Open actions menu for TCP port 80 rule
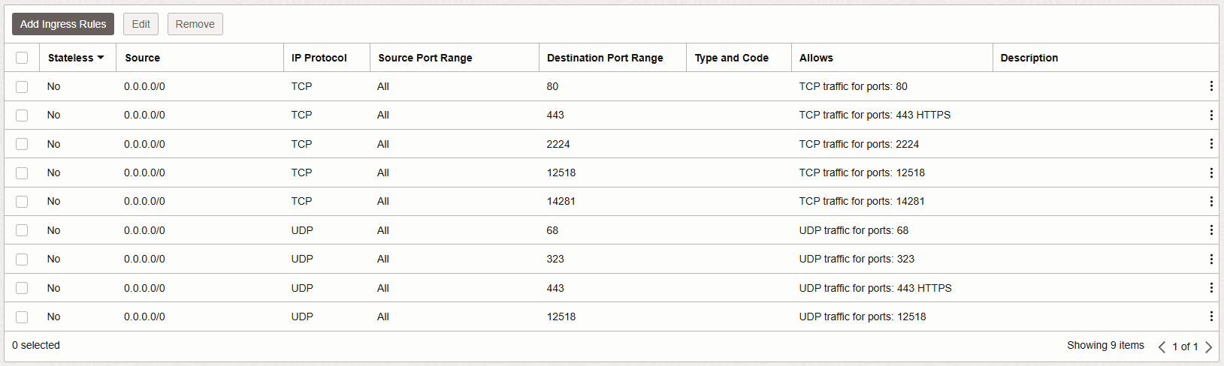Image resolution: width=1224 pixels, height=366 pixels. pos(1210,86)
